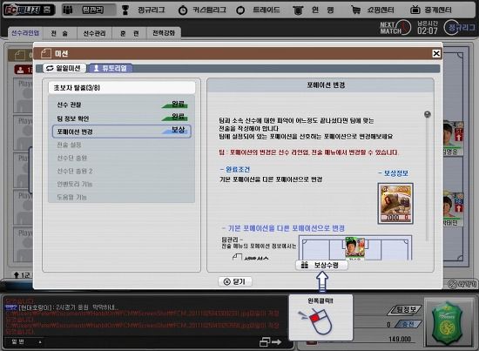
Task: Close the 미션 dialog with X
Action: pyautogui.click(x=436, y=53)
